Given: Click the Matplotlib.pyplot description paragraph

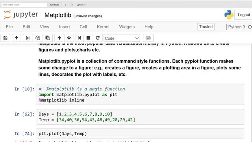Looking at the screenshot, I should [139, 68].
